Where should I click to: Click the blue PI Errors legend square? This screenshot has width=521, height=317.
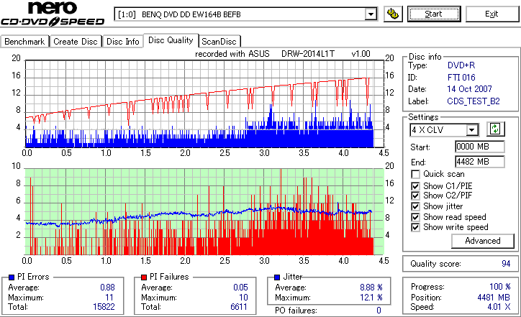tap(12, 277)
